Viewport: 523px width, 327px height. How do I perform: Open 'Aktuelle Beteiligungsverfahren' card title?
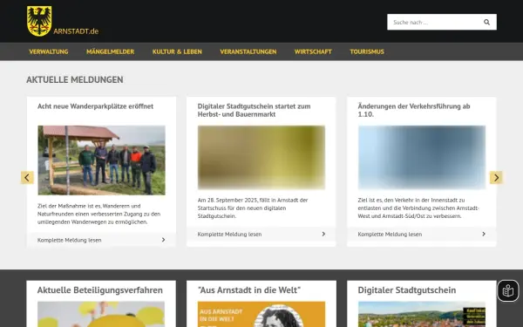(100, 290)
